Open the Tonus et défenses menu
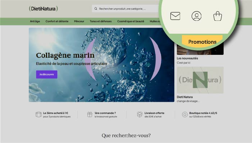Image resolution: width=252 pixels, height=143 pixels. pyautogui.click(x=101, y=21)
